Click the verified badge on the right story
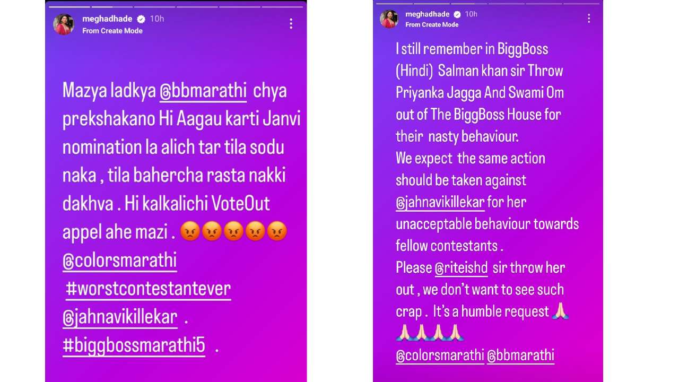This screenshot has height=382, width=679. tap(456, 14)
